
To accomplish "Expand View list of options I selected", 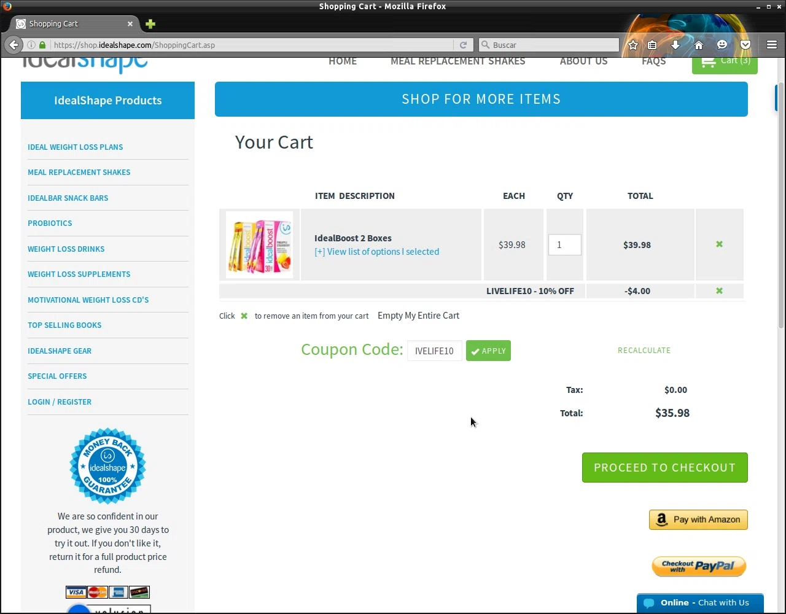I will tap(376, 252).
